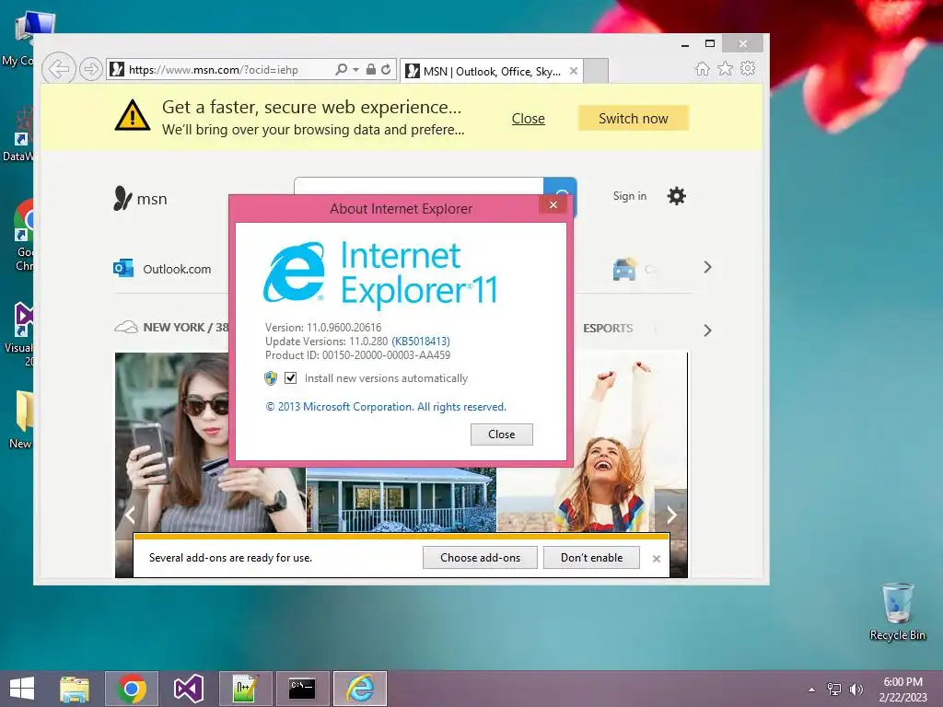
Task: Click the yellow warning triangle icon
Action: coord(133,115)
